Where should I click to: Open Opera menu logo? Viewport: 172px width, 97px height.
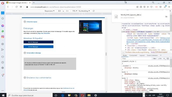pyautogui.click(x=3, y=3)
